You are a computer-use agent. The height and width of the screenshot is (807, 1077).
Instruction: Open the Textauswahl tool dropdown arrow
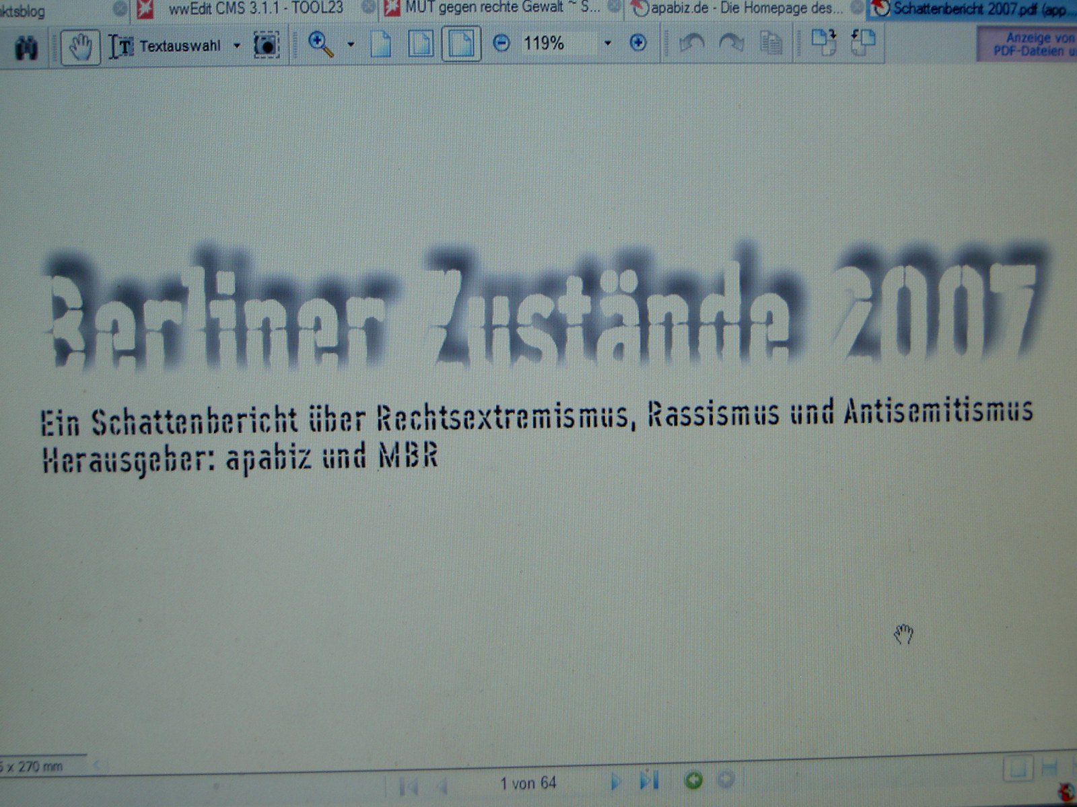tap(236, 46)
